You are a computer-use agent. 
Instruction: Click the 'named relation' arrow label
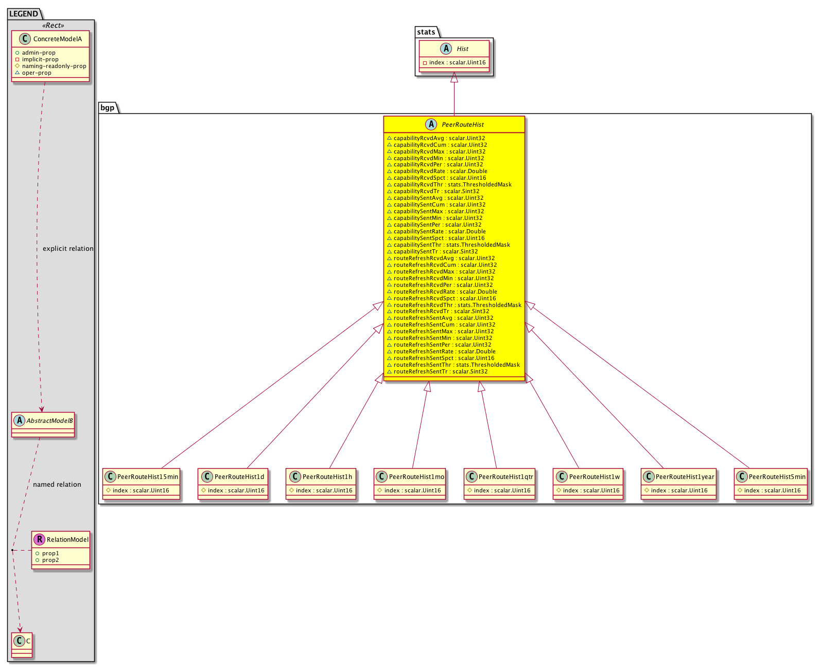57,484
